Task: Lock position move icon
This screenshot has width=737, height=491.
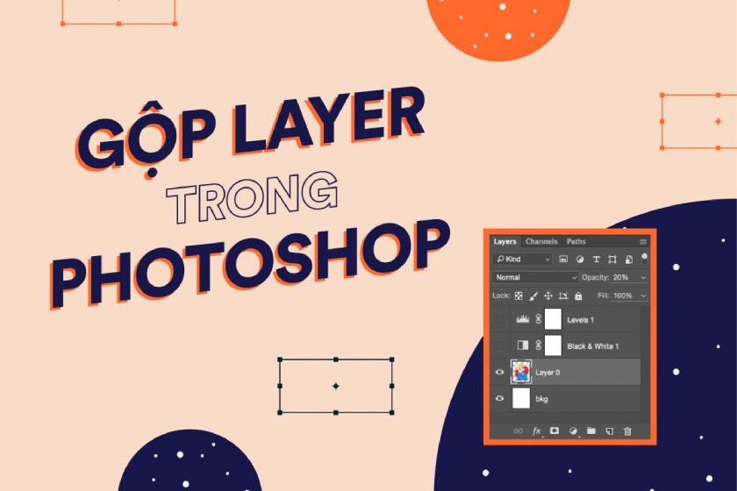Action: coord(548,296)
